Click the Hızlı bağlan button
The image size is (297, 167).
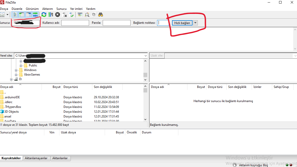pyautogui.click(x=182, y=23)
